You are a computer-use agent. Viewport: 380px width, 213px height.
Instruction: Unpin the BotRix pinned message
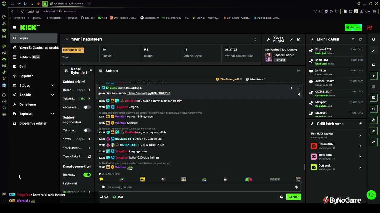click(291, 88)
